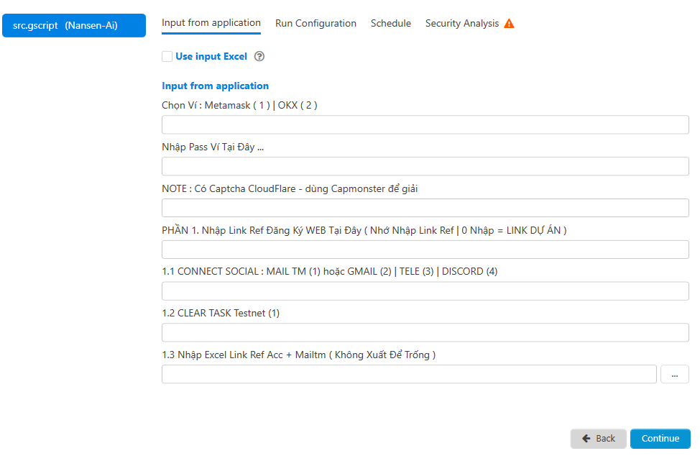Focus the 1.1 CONNECT SOCIAL input field
The height and width of the screenshot is (461, 700).
pyautogui.click(x=425, y=291)
